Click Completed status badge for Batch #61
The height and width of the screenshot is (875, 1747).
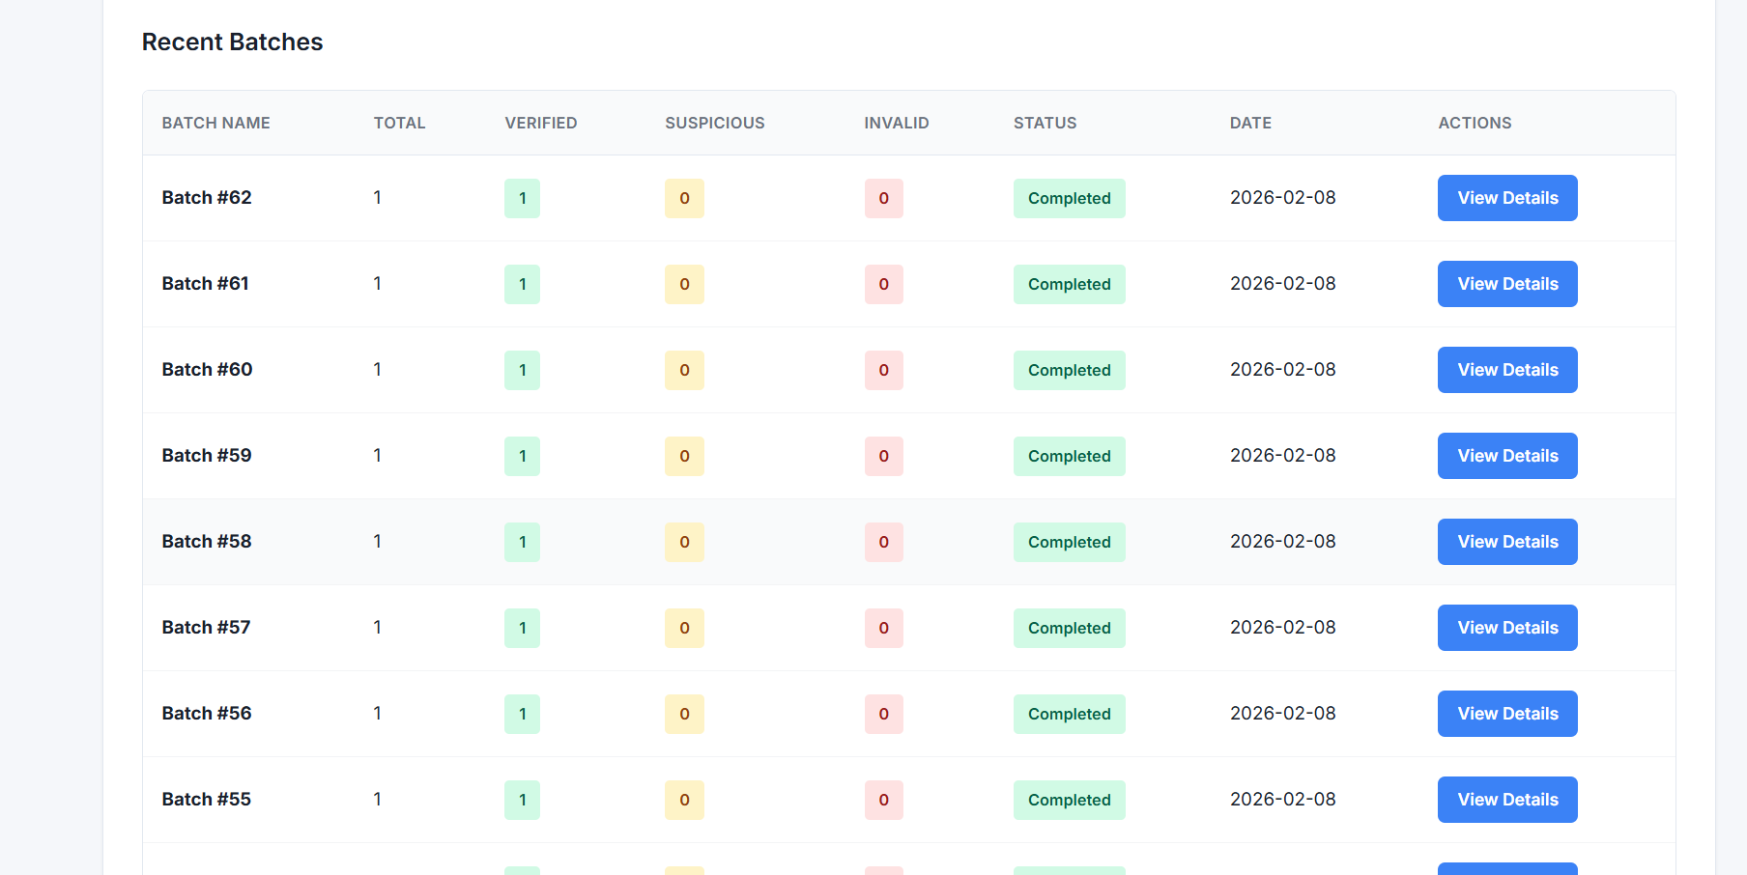click(1069, 284)
